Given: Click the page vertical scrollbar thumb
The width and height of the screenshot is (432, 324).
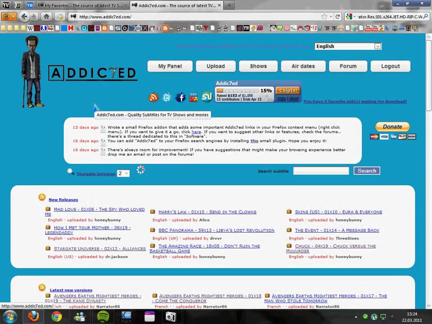Looking at the screenshot, I should [x=429, y=75].
